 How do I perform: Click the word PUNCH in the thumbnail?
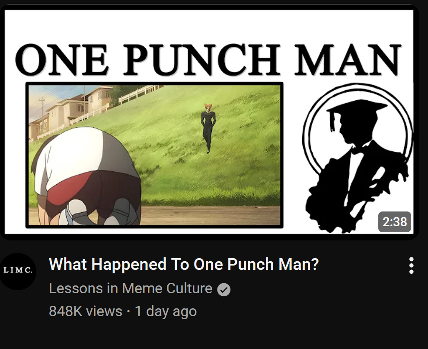tap(202, 60)
